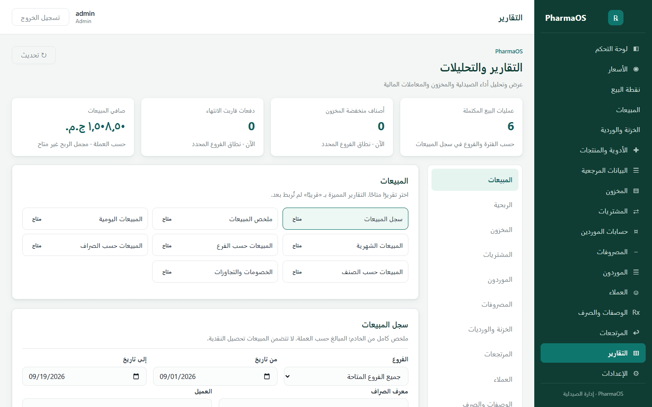652x407 pixels.
Task: Click the المرتجعات return arrow icon
Action: (x=636, y=333)
